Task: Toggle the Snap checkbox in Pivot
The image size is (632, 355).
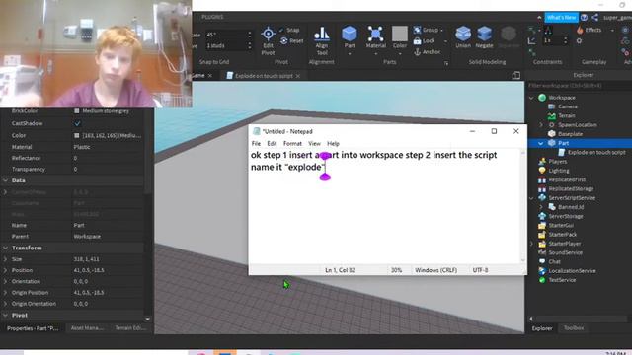Action: click(281, 30)
